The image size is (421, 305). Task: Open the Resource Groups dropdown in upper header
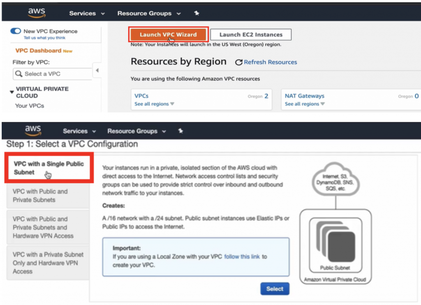point(149,13)
